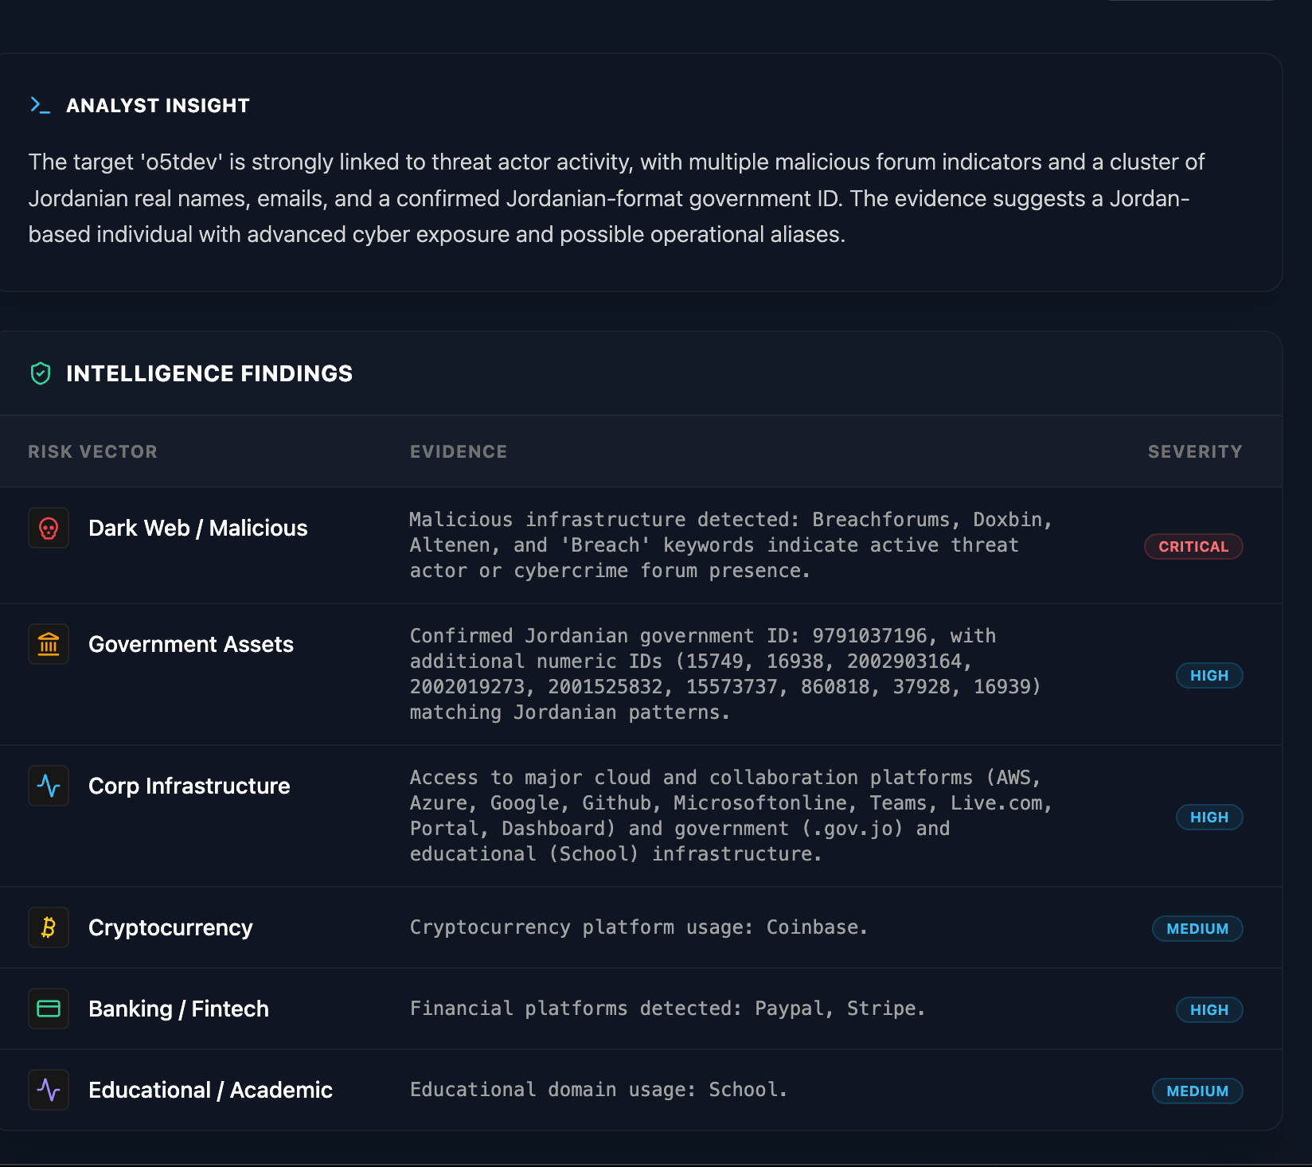The height and width of the screenshot is (1167, 1312).
Task: Click the Government Assets building icon
Action: click(49, 644)
